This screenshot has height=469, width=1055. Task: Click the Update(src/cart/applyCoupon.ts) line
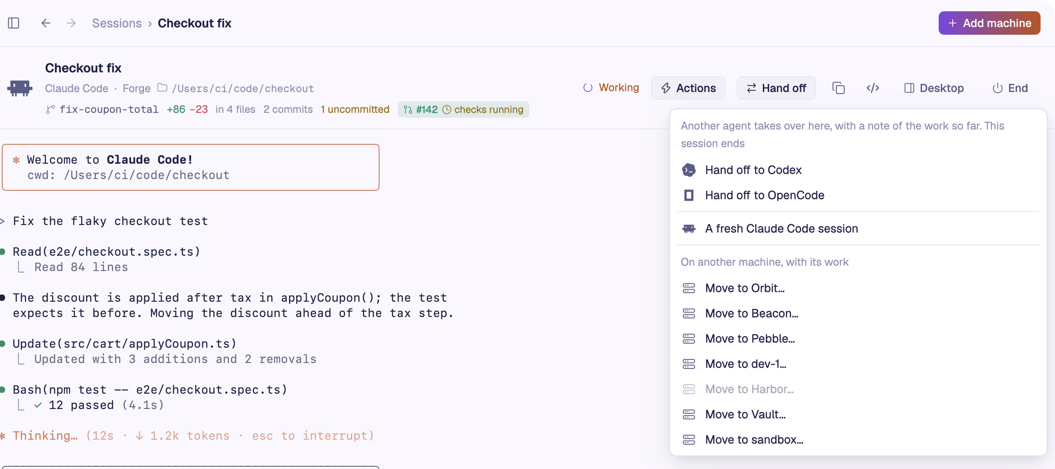pos(125,344)
